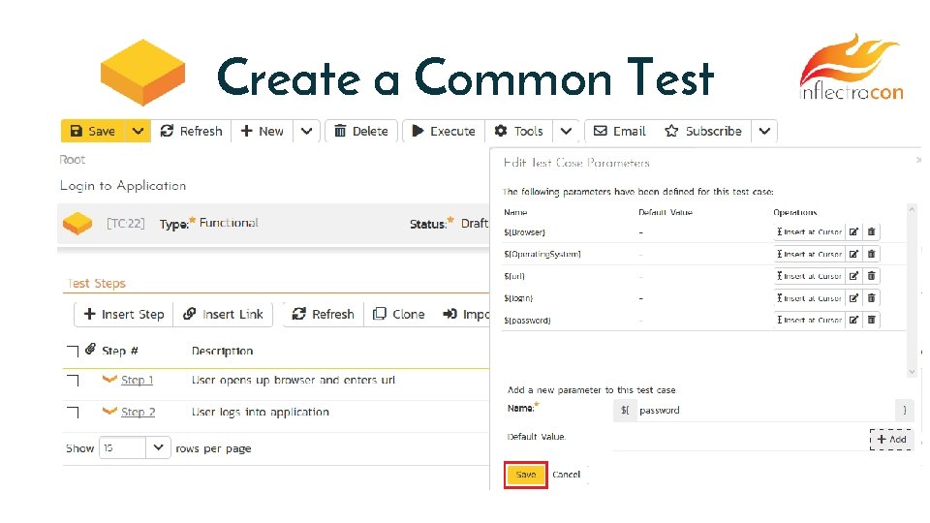Click Execute in the toolbar
930x523 pixels.
pos(443,132)
